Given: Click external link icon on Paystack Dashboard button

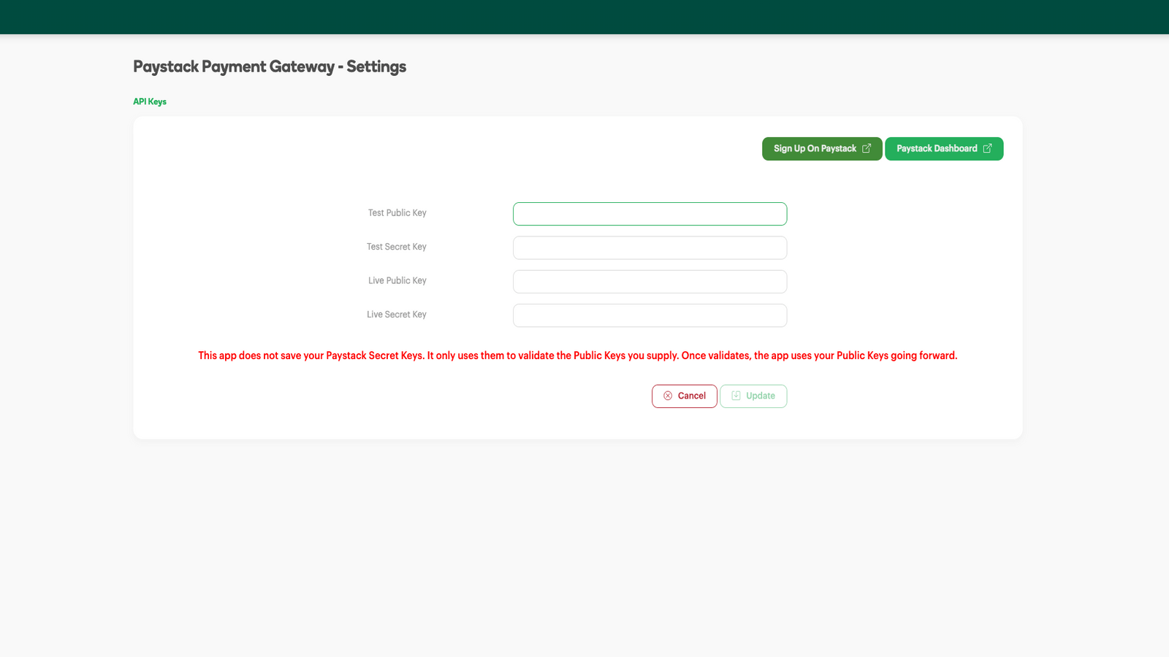Looking at the screenshot, I should point(987,148).
